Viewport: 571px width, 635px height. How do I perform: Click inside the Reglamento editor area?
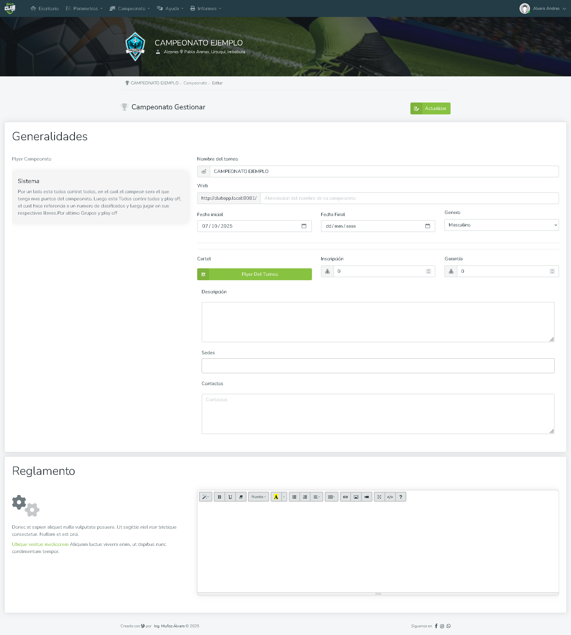pyautogui.click(x=378, y=547)
